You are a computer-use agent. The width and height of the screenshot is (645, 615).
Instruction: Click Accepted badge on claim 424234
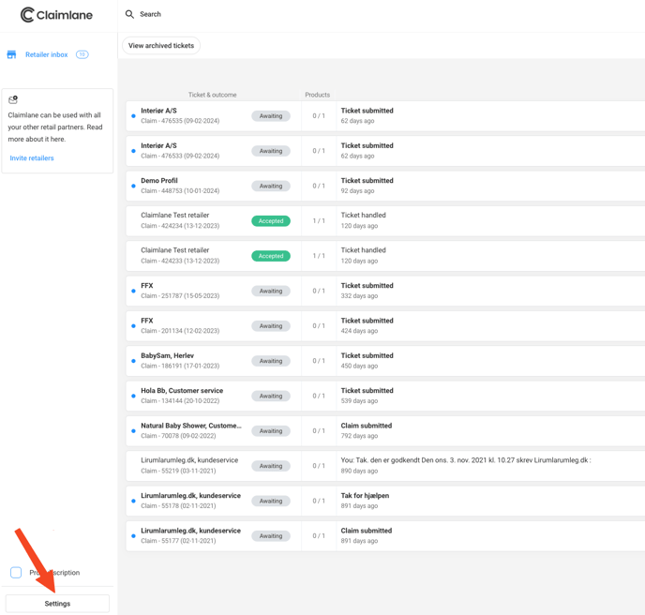(271, 221)
